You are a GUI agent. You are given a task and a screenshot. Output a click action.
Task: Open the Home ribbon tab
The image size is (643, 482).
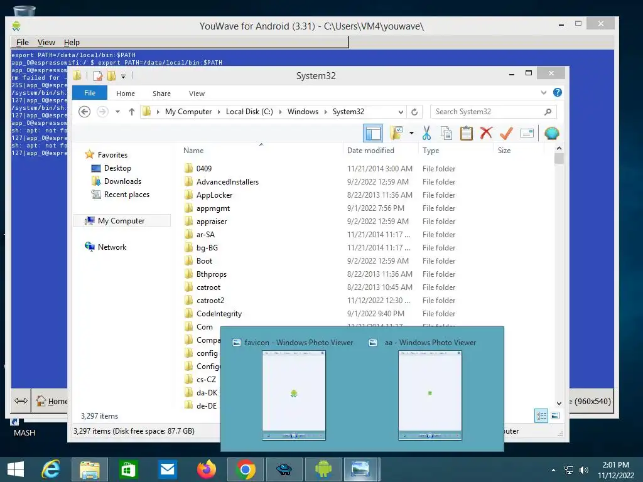point(126,94)
